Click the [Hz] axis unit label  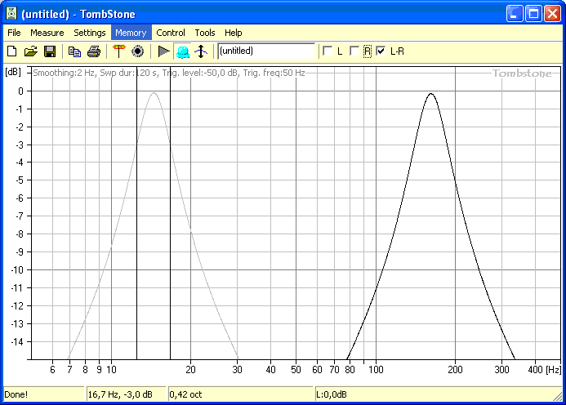pos(554,369)
